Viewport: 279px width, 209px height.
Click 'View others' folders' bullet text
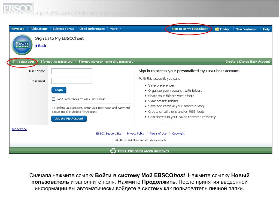point(163,101)
